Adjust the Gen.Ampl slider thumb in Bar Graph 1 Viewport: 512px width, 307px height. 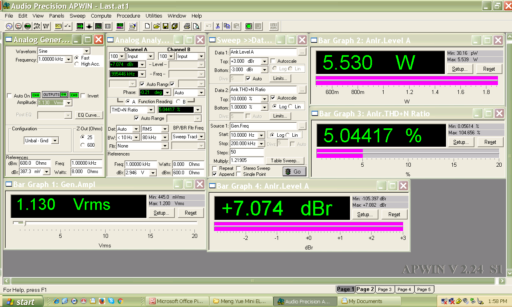25,223
